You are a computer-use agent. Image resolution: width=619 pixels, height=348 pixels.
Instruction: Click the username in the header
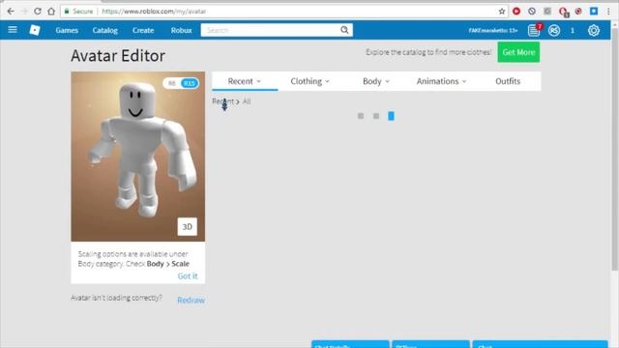pos(493,30)
